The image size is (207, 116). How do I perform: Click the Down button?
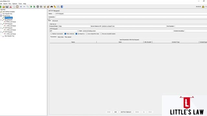(150, 112)
